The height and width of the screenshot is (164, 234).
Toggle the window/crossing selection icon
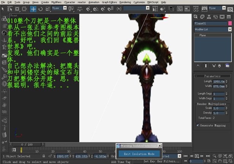click(x=24, y=9)
